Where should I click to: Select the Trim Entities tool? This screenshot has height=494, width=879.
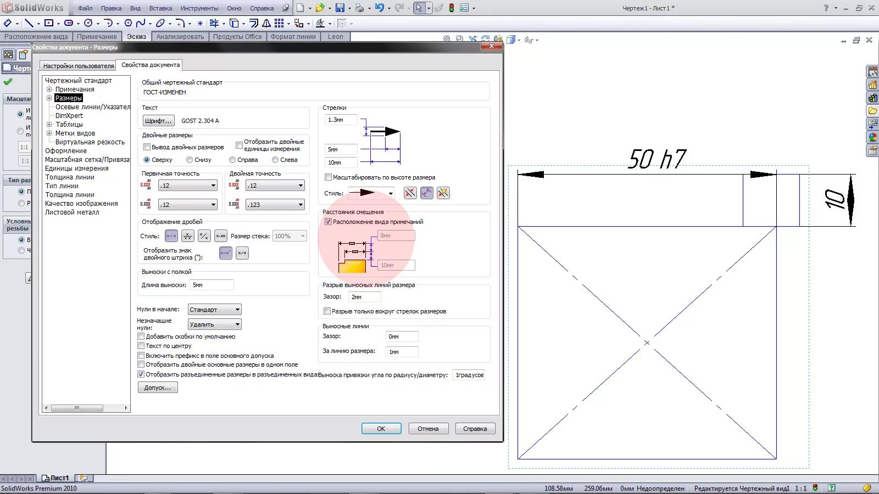tap(214, 23)
